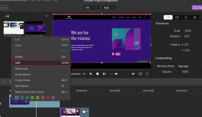Viewport: 202px width, 117px height.
Task: Pick the bright green clip color swatch
Action: tap(32, 98)
